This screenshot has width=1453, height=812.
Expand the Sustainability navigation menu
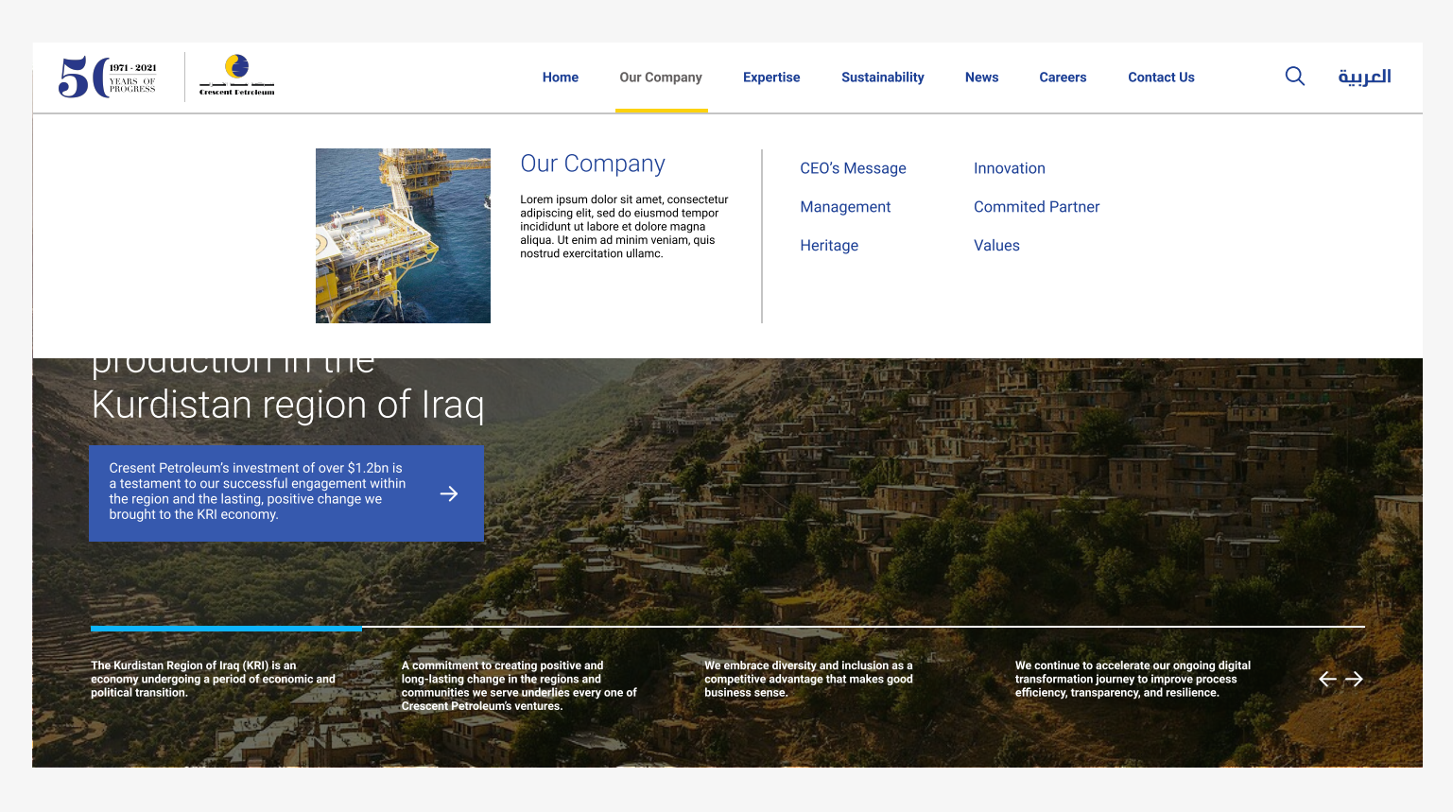[882, 78]
